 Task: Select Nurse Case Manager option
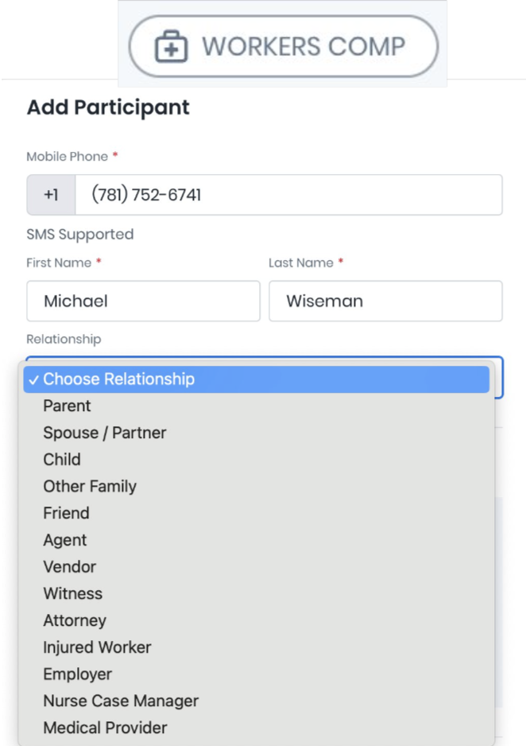coord(121,701)
